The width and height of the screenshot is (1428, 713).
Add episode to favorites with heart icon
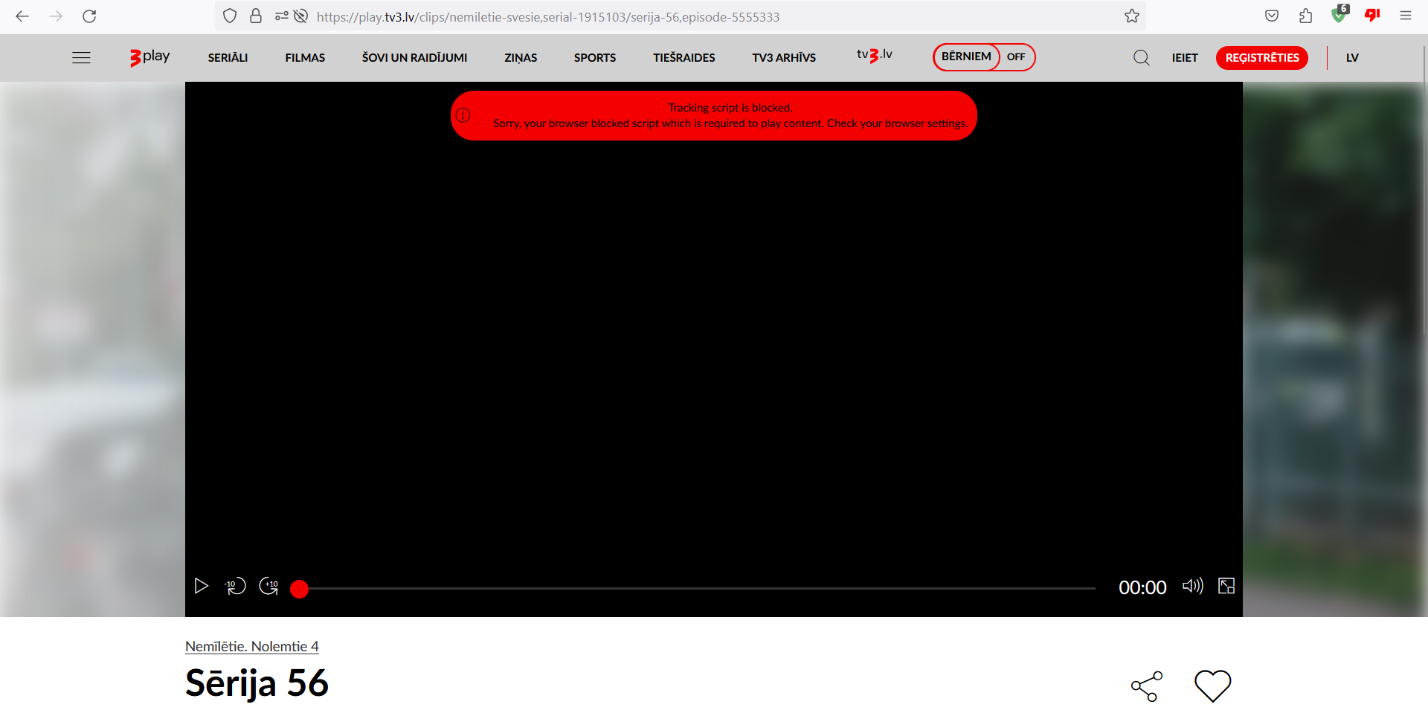[1212, 685]
